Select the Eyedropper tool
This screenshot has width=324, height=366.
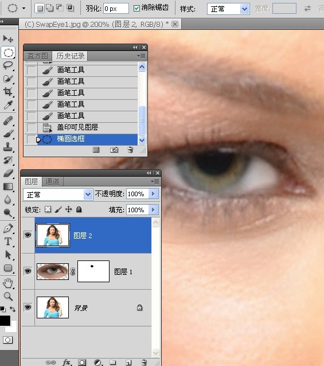pyautogui.click(x=8, y=105)
